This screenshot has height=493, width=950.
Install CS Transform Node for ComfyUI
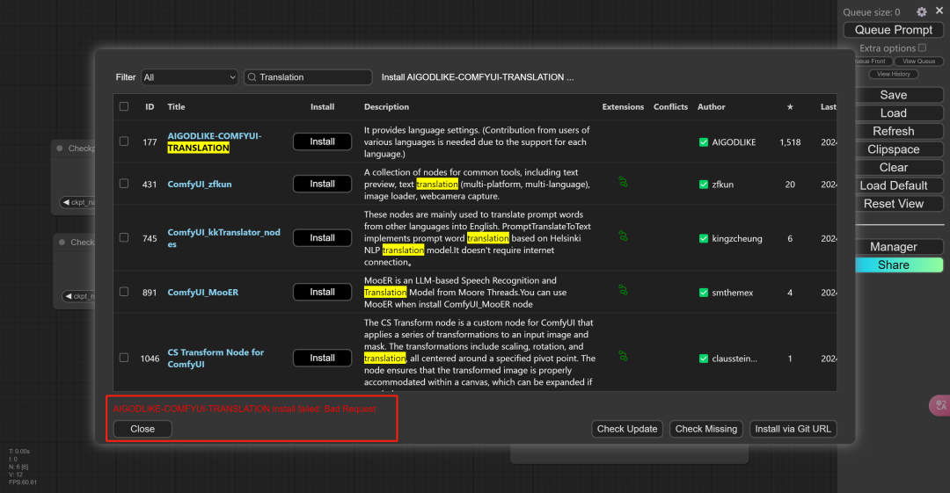click(322, 358)
